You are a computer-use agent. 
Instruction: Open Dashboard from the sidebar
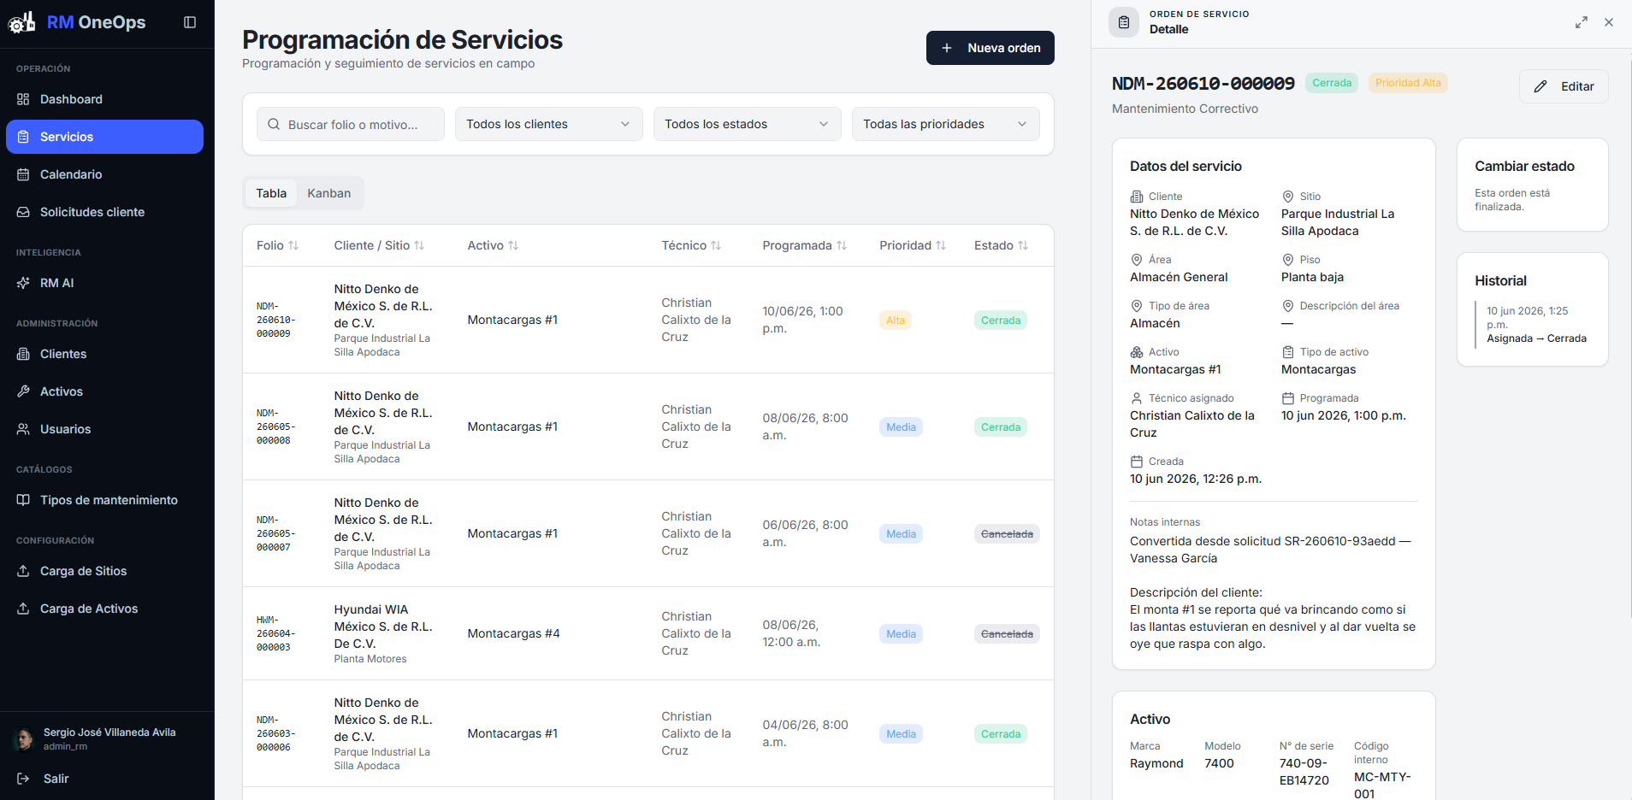tap(104, 99)
